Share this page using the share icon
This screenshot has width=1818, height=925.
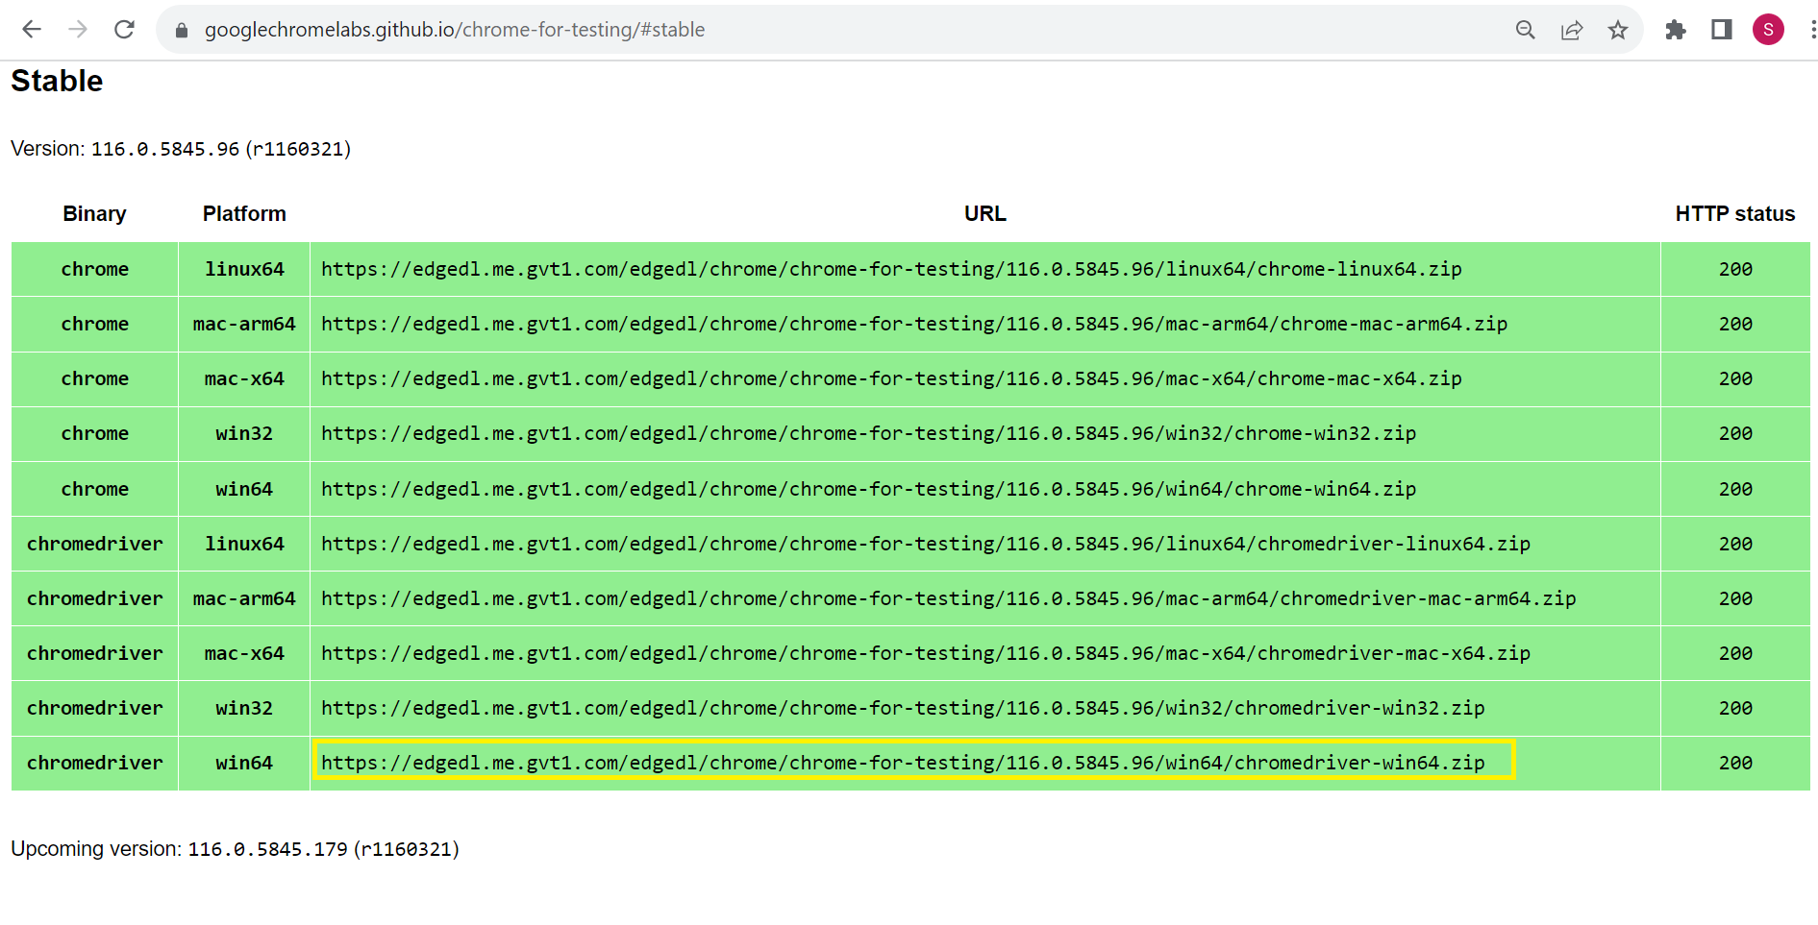[x=1572, y=30]
